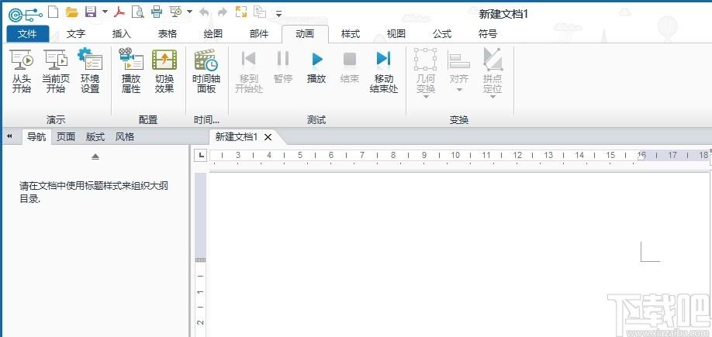
Task: Select the 新建文档1 document tab
Action: [237, 137]
